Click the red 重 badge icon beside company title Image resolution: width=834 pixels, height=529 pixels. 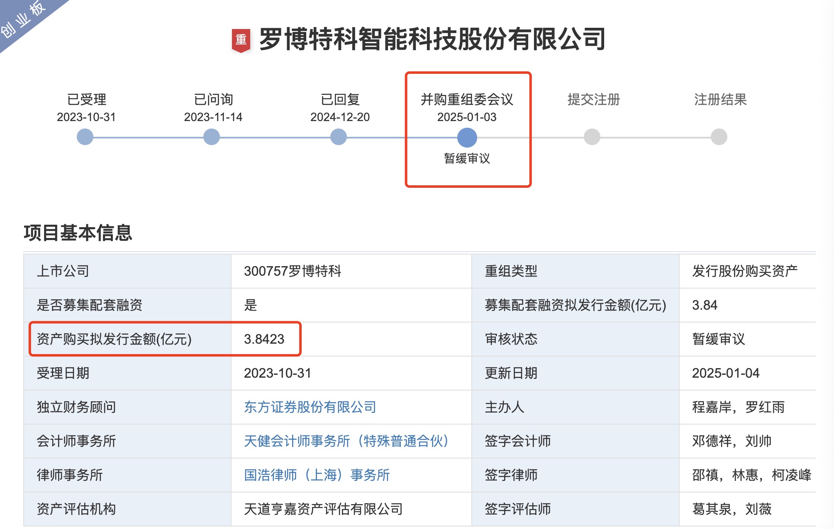[241, 40]
